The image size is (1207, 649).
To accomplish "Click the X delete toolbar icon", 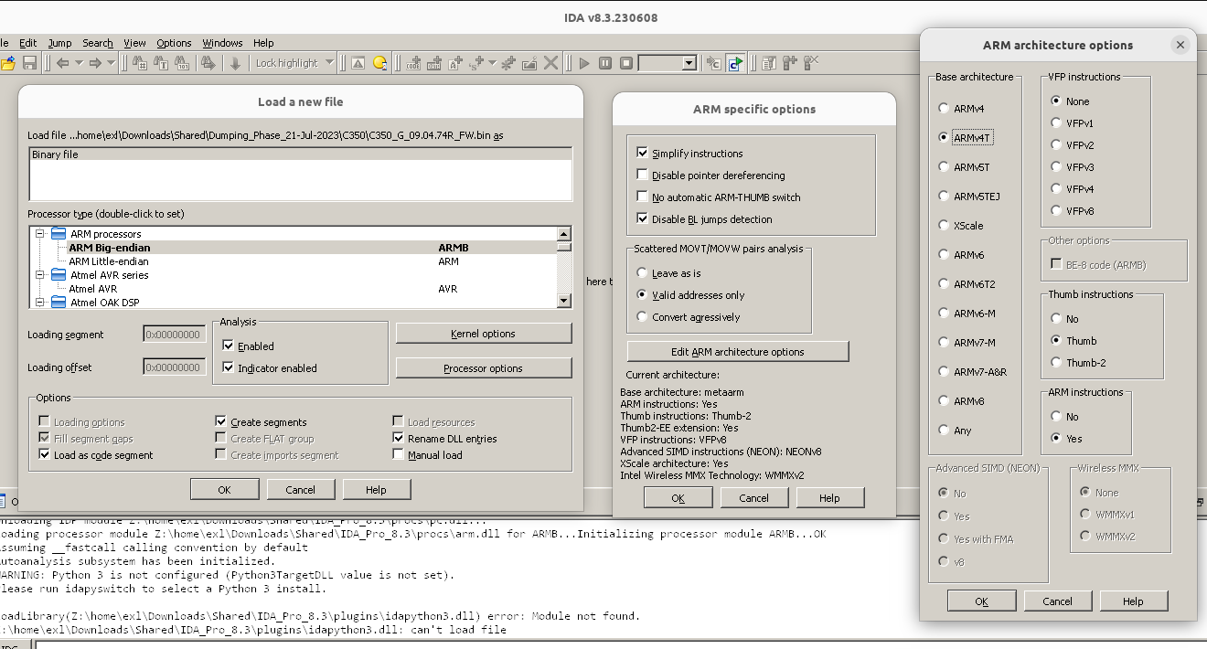I will (x=550, y=63).
